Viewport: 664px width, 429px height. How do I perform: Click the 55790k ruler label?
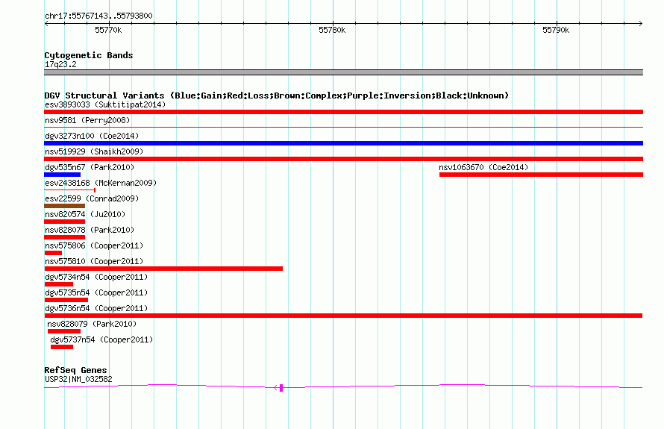point(556,30)
